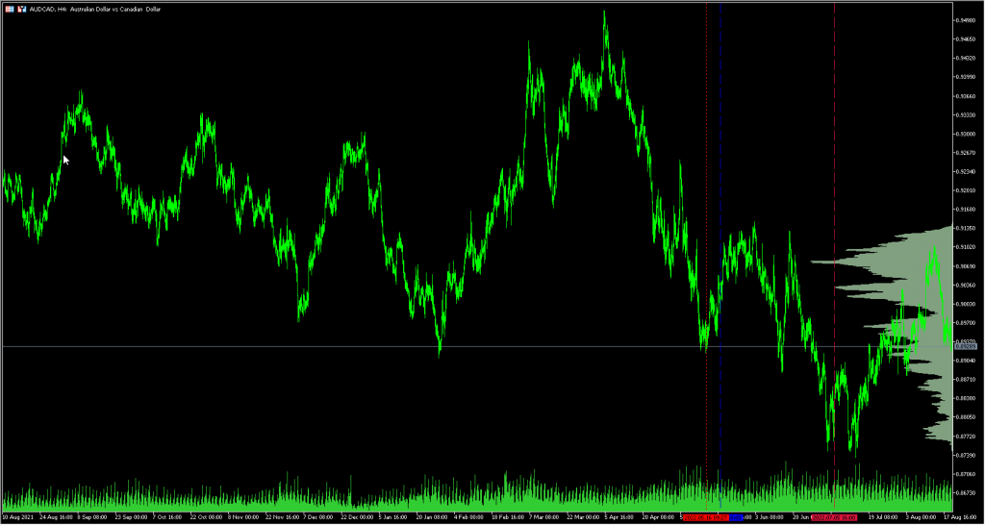Click the 5 Jan 16:00 time axis label

tap(391, 517)
